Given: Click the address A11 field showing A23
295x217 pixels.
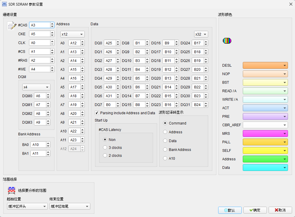Looking at the screenshot, I should point(74,140).
